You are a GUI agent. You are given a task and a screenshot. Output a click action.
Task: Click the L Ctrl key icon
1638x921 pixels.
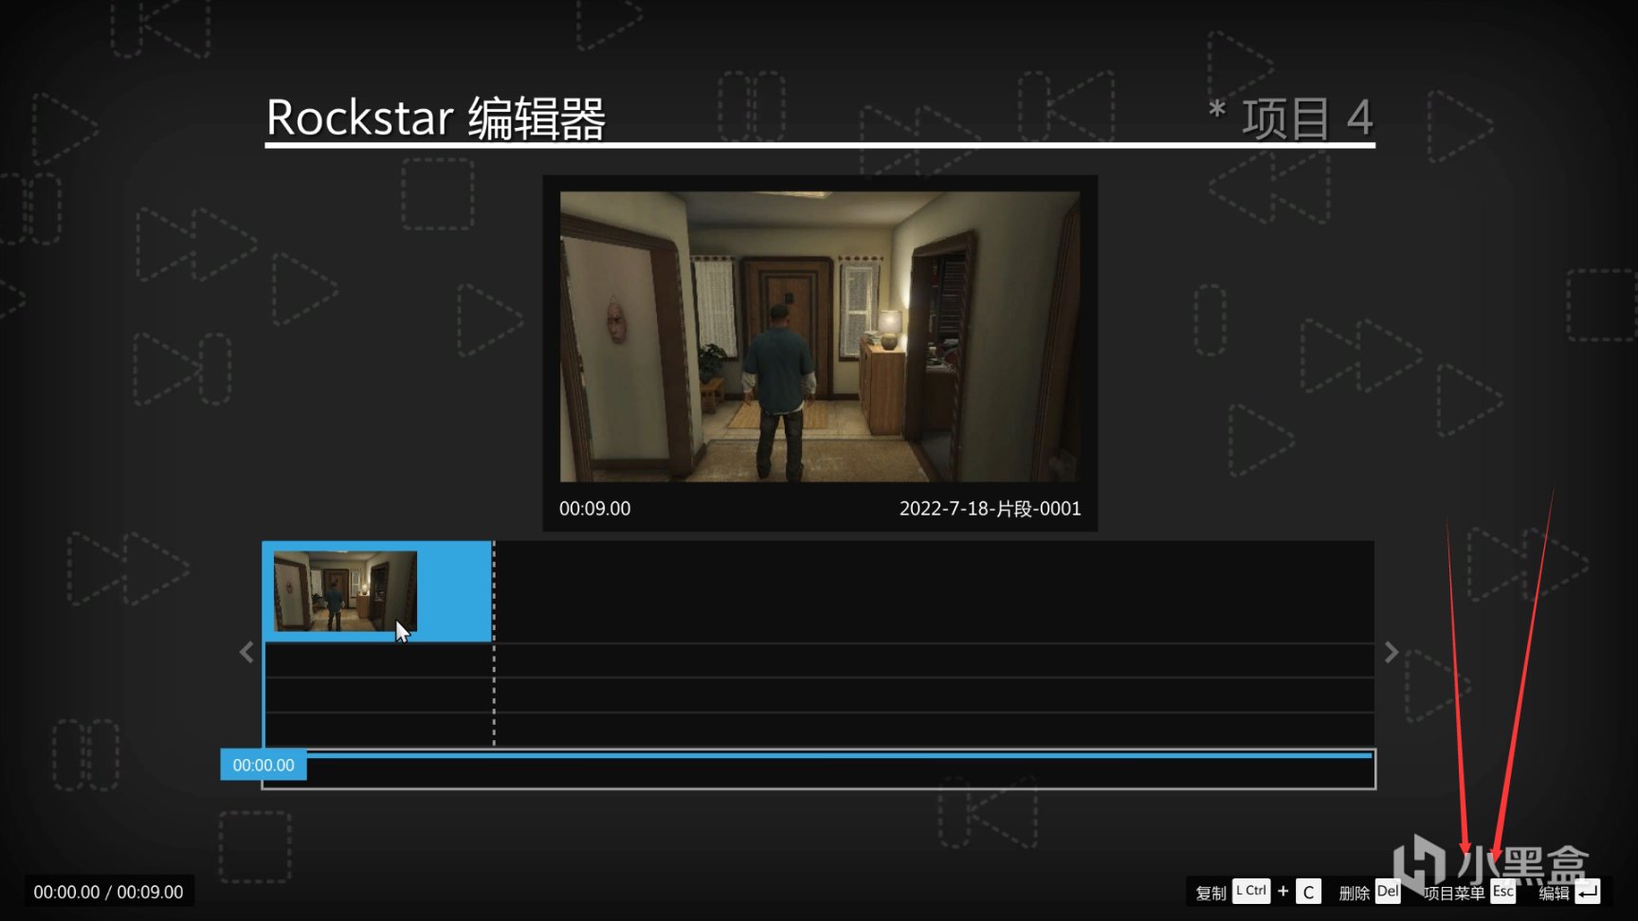[1251, 892]
